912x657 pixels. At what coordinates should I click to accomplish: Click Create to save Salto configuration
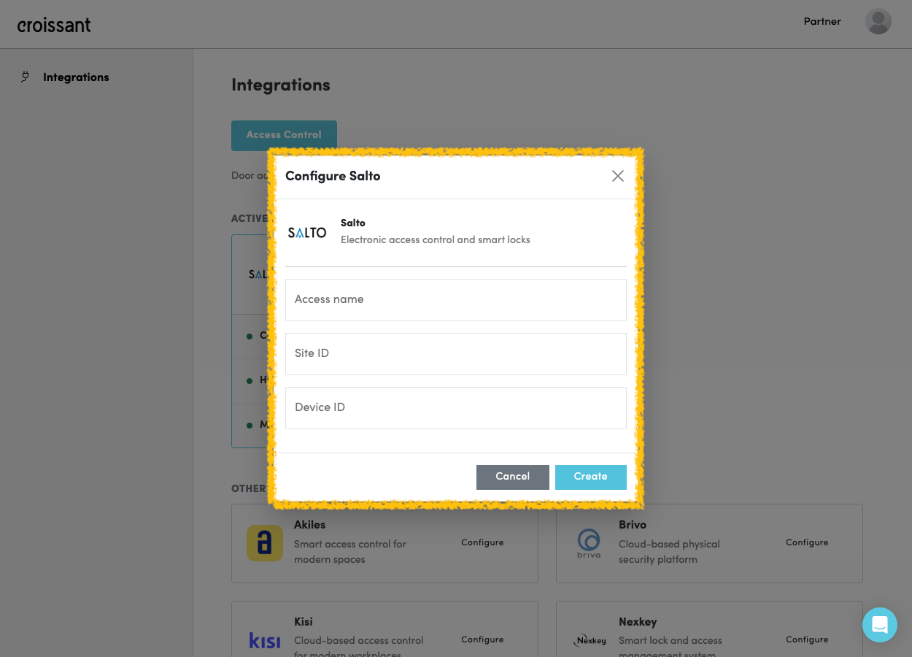click(591, 477)
